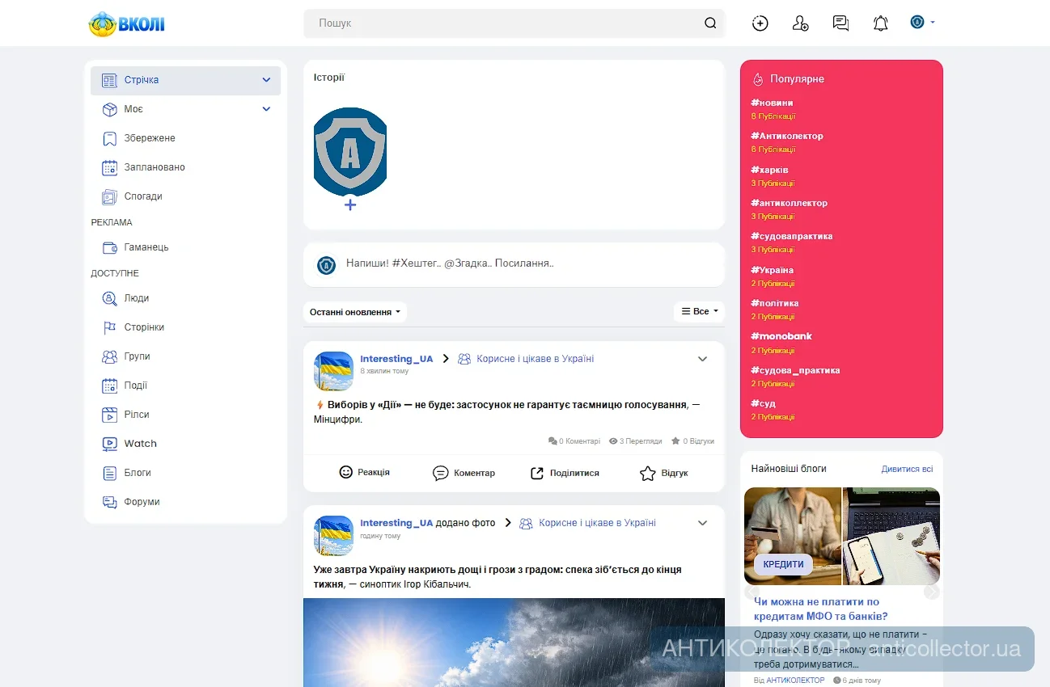
Task: Open the #суд hashtag
Action: tap(763, 403)
